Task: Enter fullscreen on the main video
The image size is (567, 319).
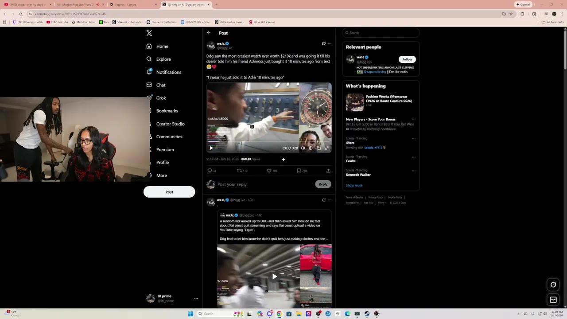Action: 326,148
